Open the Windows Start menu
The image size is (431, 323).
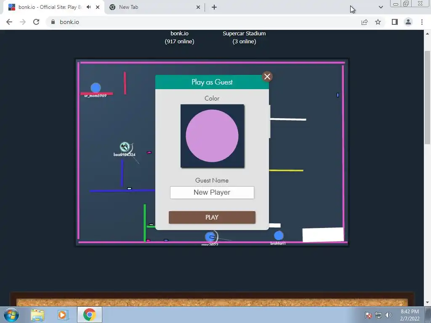pyautogui.click(x=11, y=315)
